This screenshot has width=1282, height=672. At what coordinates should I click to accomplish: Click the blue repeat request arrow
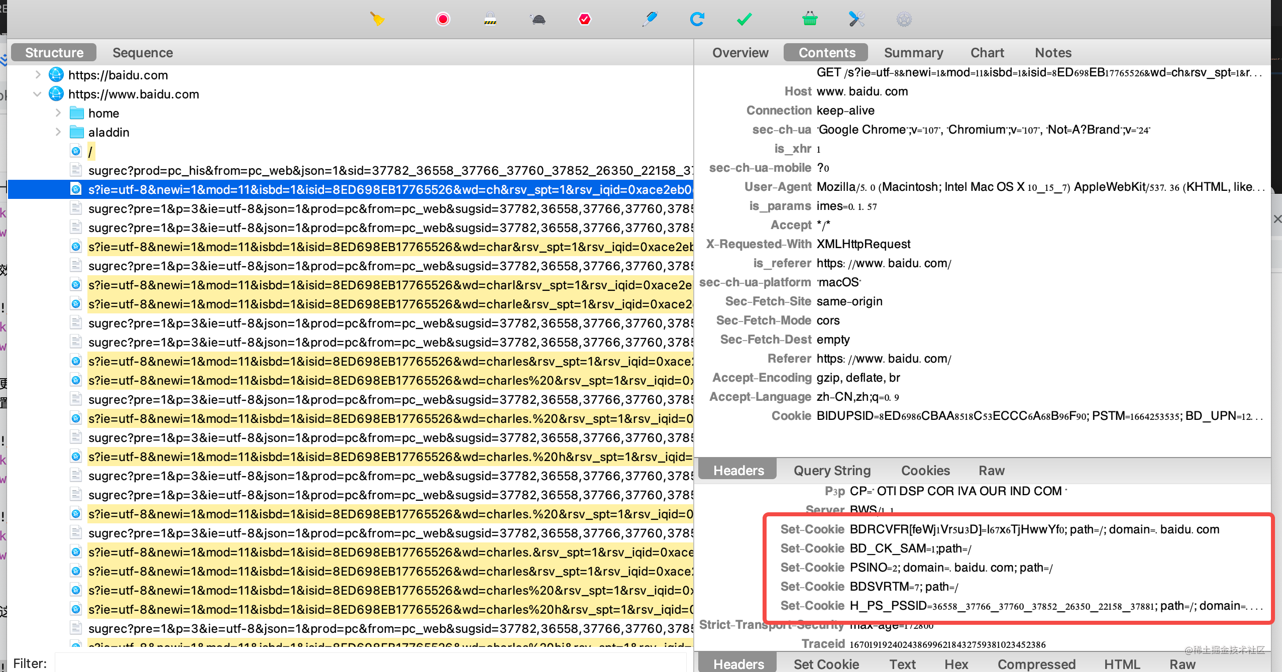tap(697, 19)
